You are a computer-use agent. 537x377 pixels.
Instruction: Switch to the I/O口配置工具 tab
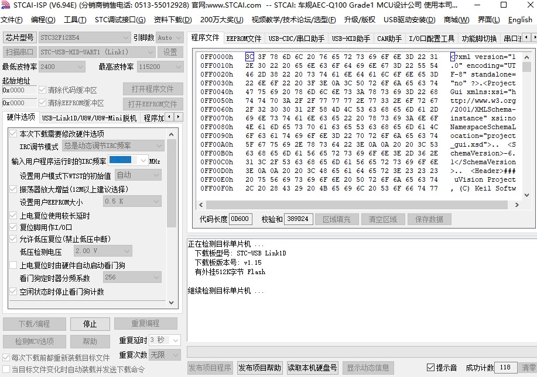432,39
